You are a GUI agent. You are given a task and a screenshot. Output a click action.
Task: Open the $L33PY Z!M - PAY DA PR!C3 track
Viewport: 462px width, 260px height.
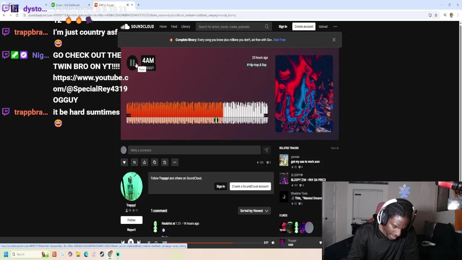coord(308,180)
